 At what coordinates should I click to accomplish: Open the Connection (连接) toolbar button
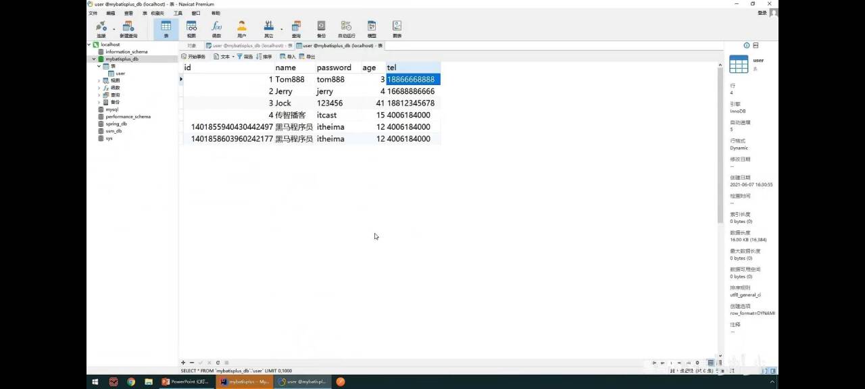(101, 28)
